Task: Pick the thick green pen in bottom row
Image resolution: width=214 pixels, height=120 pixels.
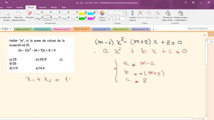Action: 65,18
